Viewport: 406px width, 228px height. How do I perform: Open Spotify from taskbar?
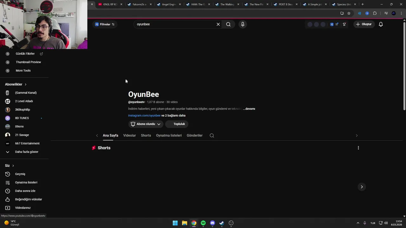(203, 223)
